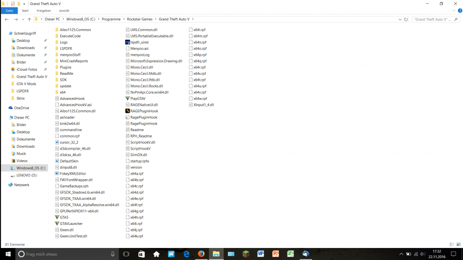Click the Firefox taskbar icon
Viewport: 463px width, 260px height.
tap(201, 254)
